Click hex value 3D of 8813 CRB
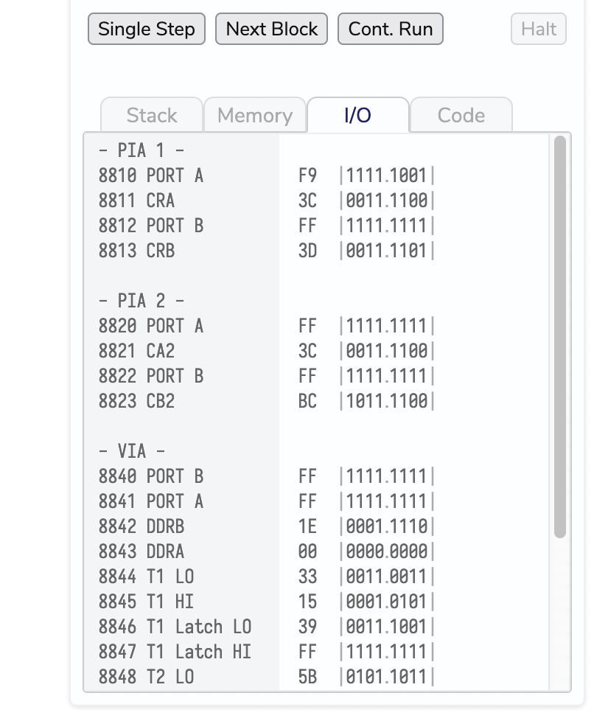 [x=307, y=251]
